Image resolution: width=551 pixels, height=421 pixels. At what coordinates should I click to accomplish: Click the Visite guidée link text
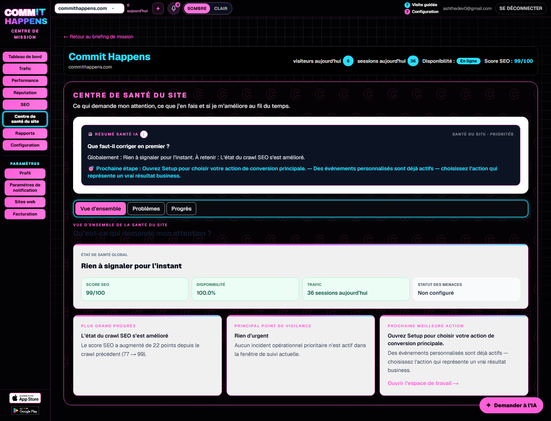[424, 5]
